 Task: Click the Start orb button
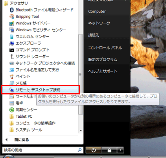pyautogui.click(x=9, y=156)
